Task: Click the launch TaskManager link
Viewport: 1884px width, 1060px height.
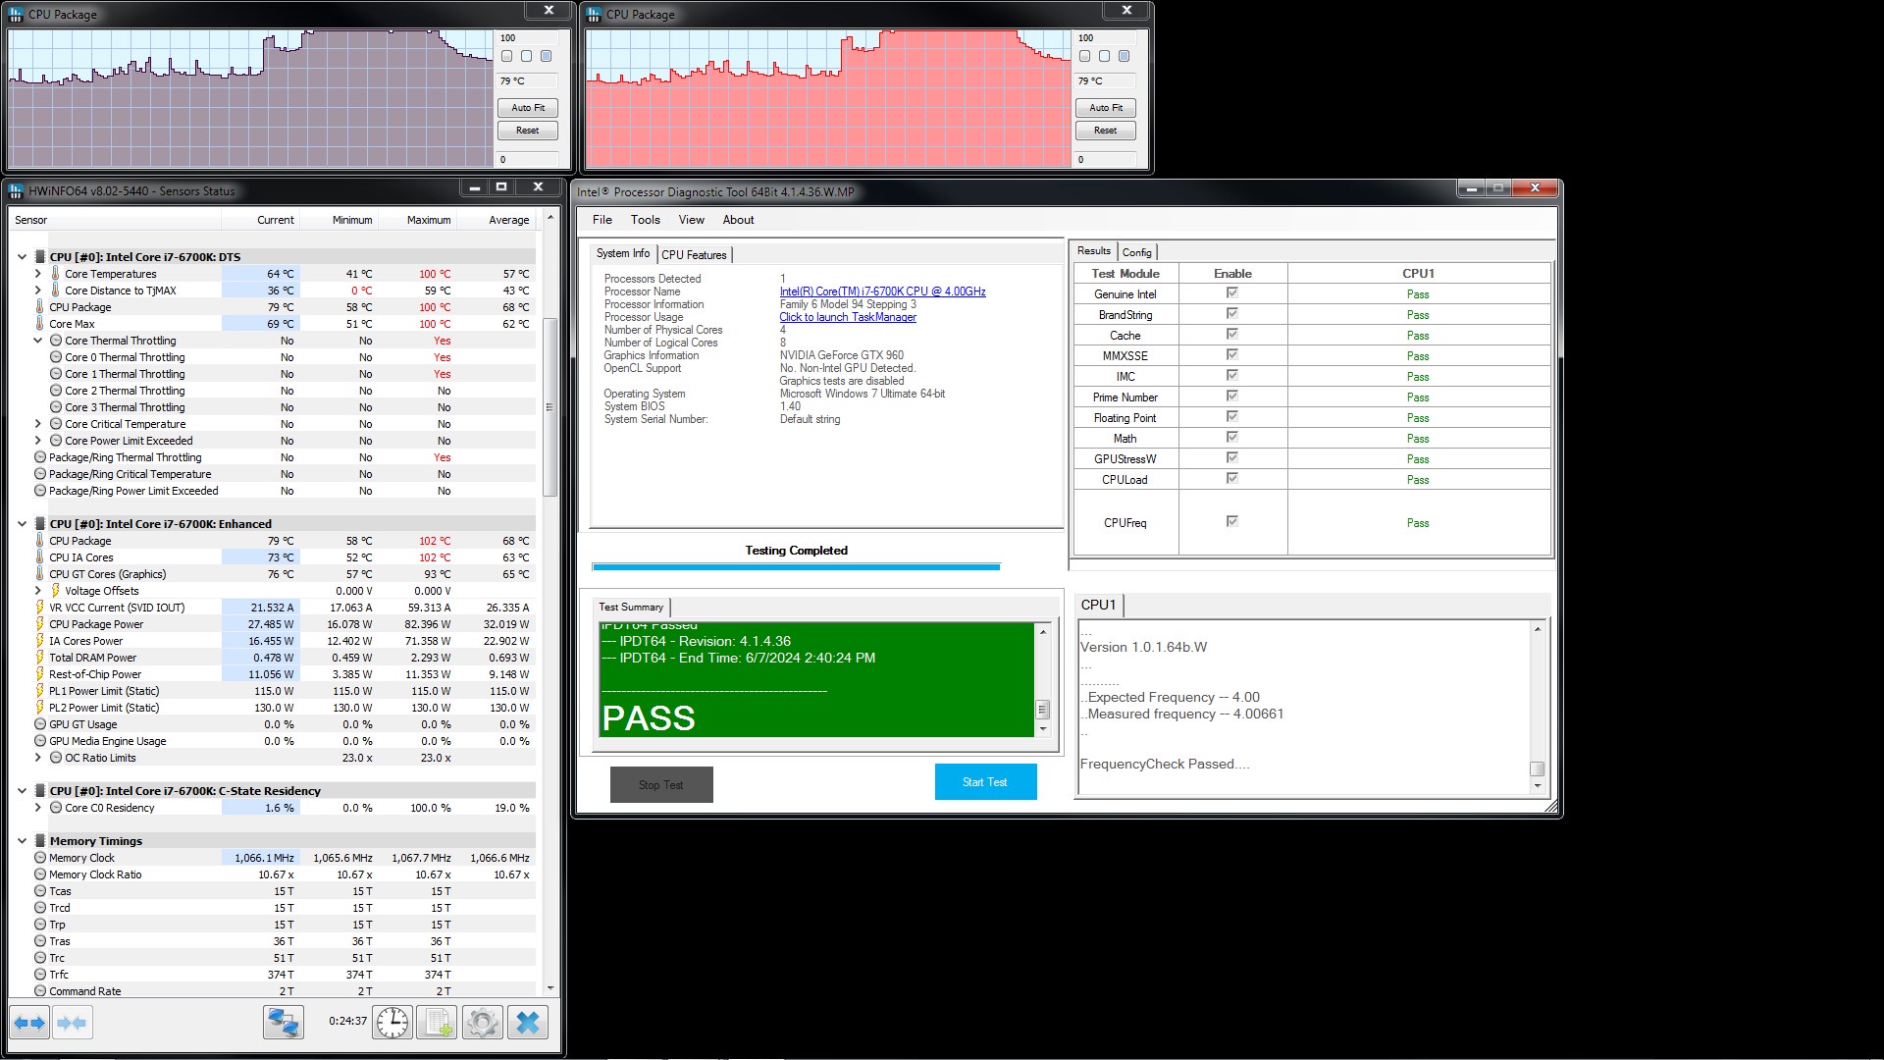Action: 848,317
